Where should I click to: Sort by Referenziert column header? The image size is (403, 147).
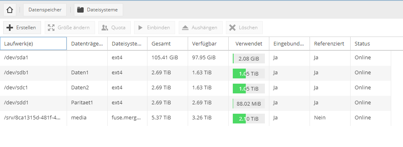(x=330, y=43)
